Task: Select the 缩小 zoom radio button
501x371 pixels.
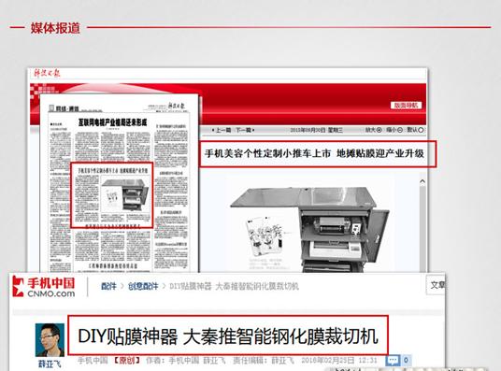Action: 400,130
